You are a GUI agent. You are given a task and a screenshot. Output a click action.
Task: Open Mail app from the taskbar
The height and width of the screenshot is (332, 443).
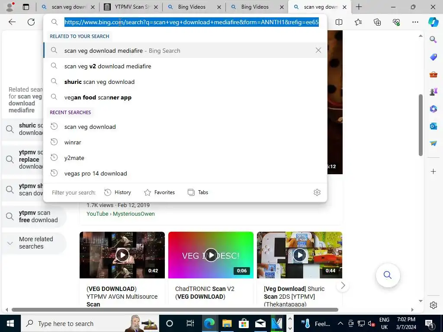point(260,323)
